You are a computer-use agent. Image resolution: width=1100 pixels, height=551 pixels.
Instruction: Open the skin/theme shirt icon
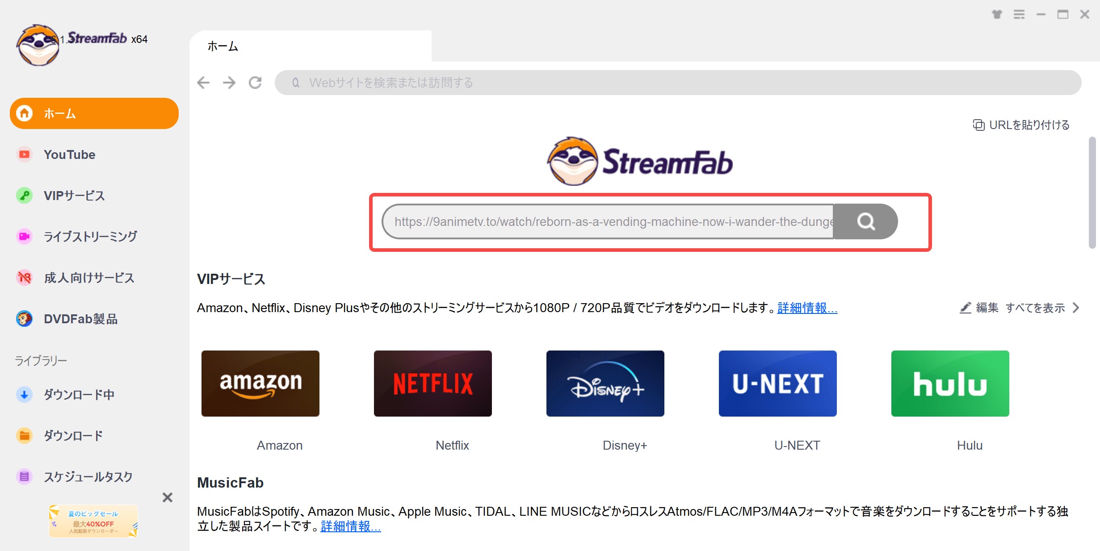[x=997, y=14]
